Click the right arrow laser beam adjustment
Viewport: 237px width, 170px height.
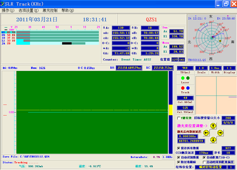click(x=220, y=133)
